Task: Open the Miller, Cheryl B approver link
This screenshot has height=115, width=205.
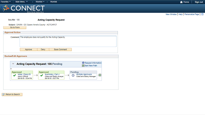Action: tap(24, 74)
